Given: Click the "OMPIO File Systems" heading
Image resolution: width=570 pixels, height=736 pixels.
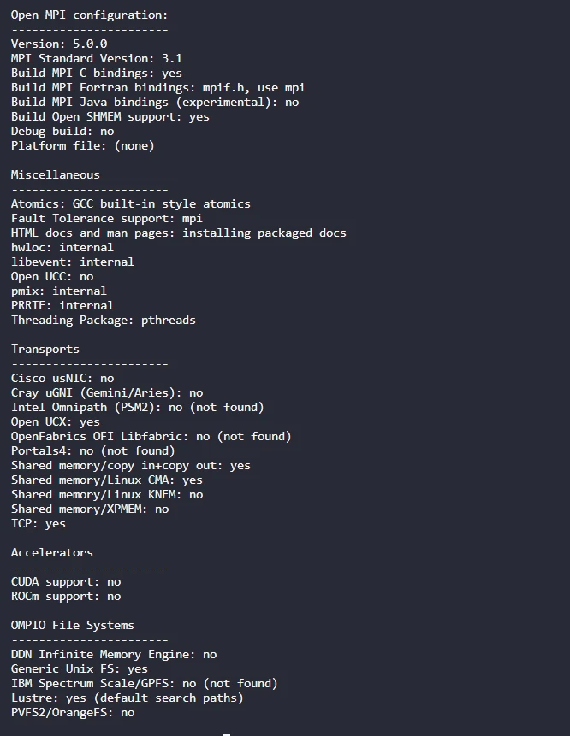Looking at the screenshot, I should coord(73,625).
